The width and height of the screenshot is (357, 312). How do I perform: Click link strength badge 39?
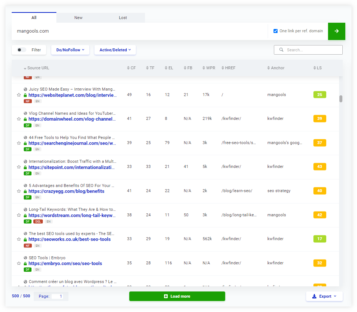(320, 118)
